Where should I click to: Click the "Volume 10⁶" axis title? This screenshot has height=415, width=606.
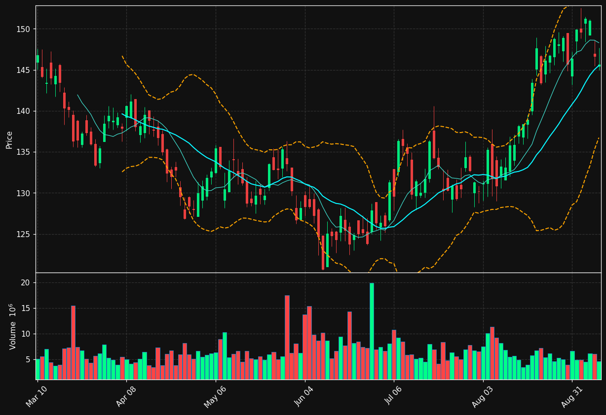click(x=12, y=326)
